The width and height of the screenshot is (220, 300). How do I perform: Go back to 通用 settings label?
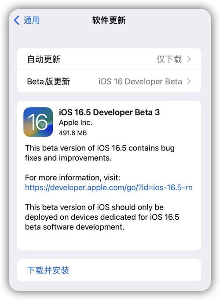[x=32, y=20]
